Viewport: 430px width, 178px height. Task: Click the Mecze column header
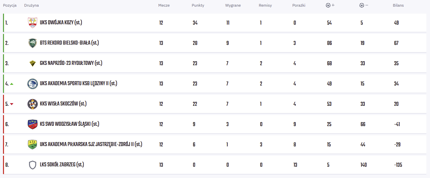click(164, 5)
